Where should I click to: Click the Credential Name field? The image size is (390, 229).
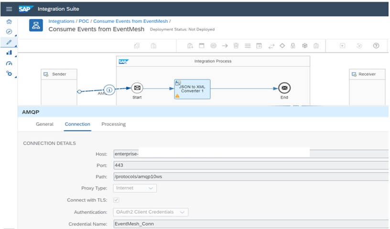251,224
